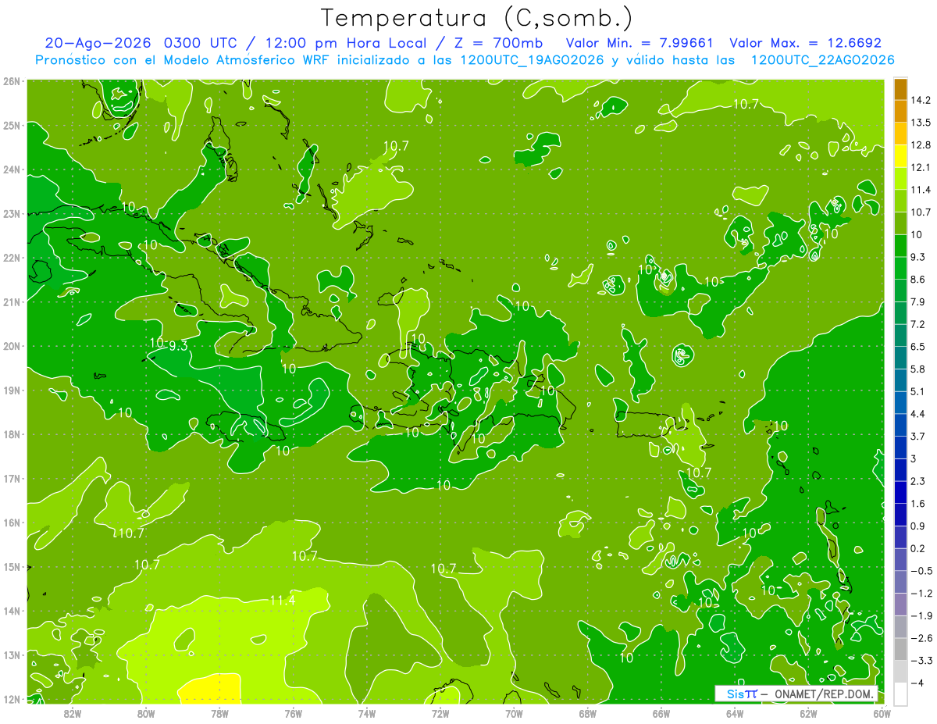Viewport: 937px width, 724px height.
Task: Select the date text "20-Ago-2026"
Action: pos(98,43)
